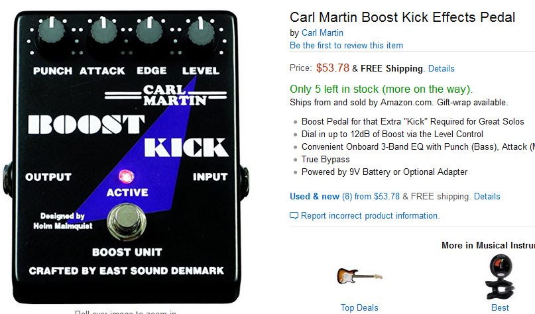Click the clip-on tuner product image
535x314 pixels.
(x=501, y=277)
